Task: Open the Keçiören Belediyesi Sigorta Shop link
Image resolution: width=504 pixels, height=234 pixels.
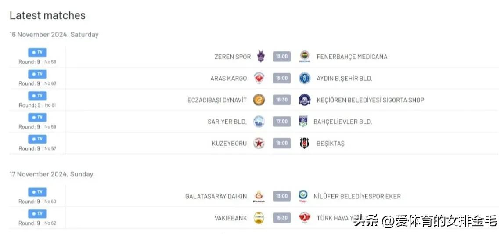Action: click(x=370, y=100)
